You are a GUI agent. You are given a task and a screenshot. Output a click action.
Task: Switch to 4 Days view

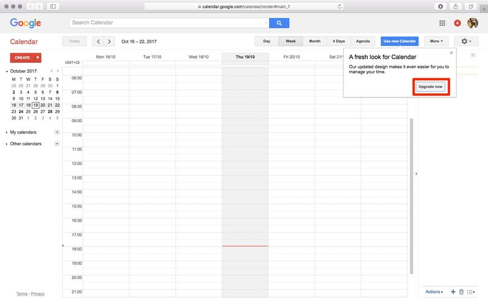tap(339, 41)
